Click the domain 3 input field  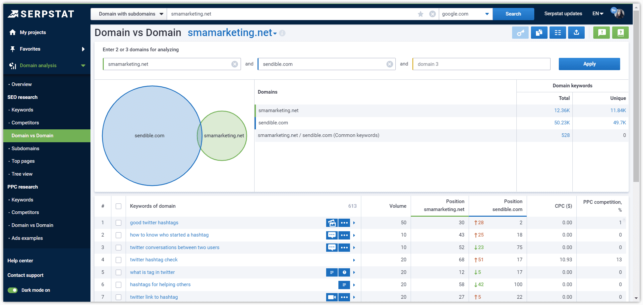point(481,64)
